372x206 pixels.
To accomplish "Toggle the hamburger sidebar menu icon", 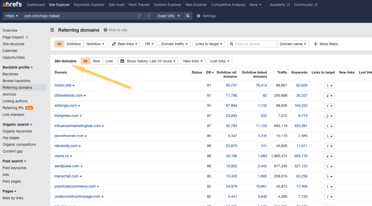I will [x=52, y=30].
